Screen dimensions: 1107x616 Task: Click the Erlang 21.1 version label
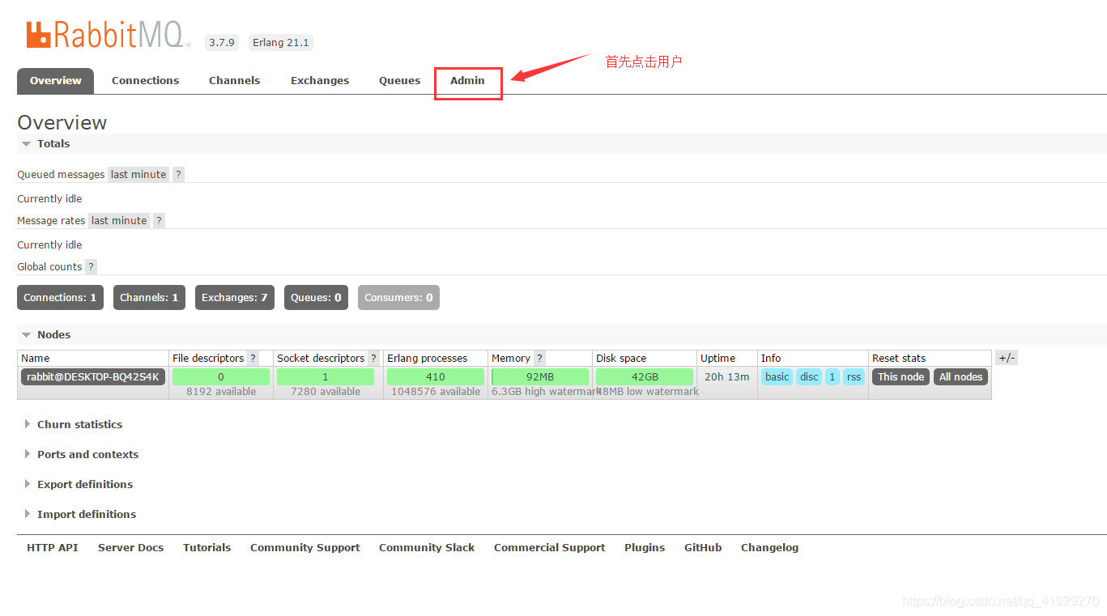point(281,43)
